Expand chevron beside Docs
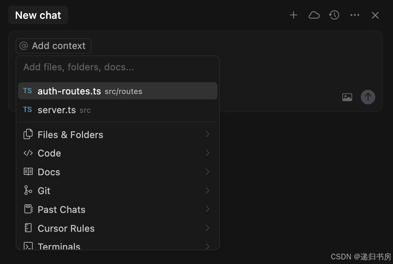393x264 pixels. point(207,172)
